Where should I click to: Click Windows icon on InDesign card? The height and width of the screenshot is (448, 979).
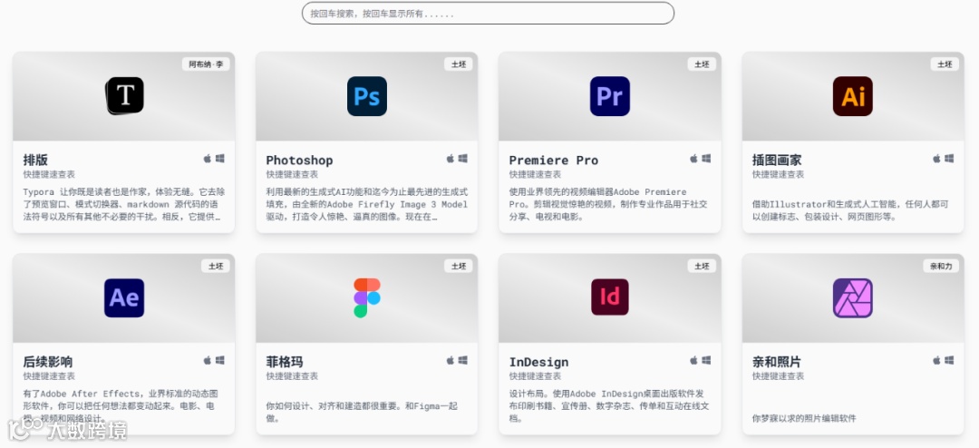[706, 361]
